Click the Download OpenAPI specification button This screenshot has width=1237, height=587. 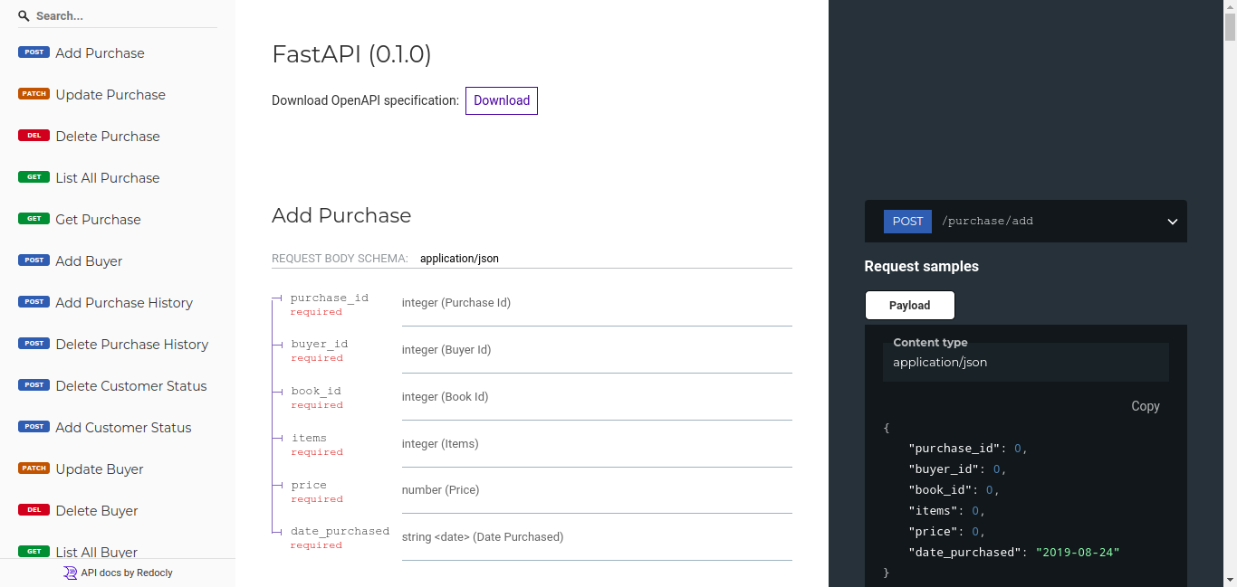coord(501,100)
